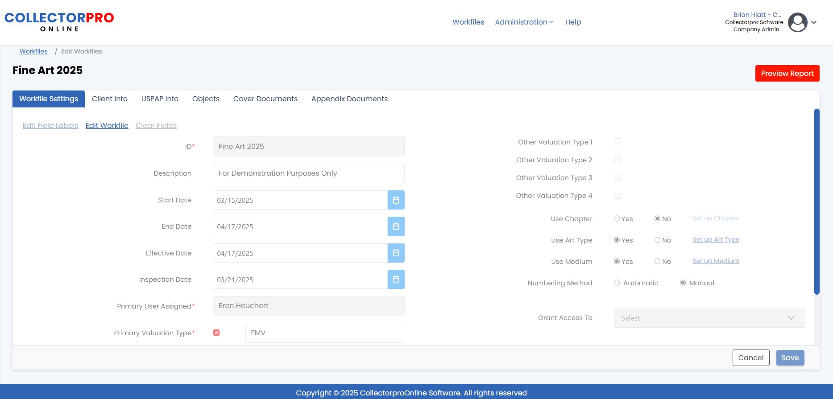The width and height of the screenshot is (833, 399).
Task: Click the Cancel button
Action: pyautogui.click(x=751, y=358)
